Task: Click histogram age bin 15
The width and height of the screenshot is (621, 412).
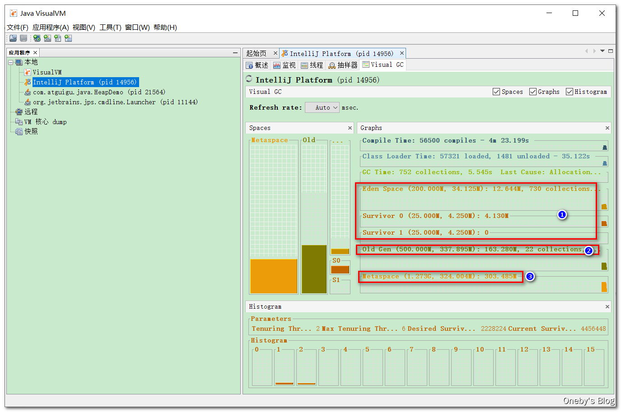Action: pos(594,368)
